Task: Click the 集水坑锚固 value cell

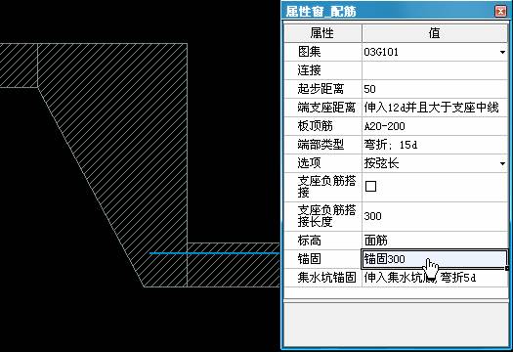Action: click(x=435, y=278)
